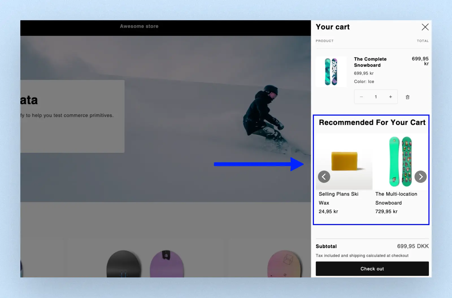Close the Your cart drawer

point(425,27)
